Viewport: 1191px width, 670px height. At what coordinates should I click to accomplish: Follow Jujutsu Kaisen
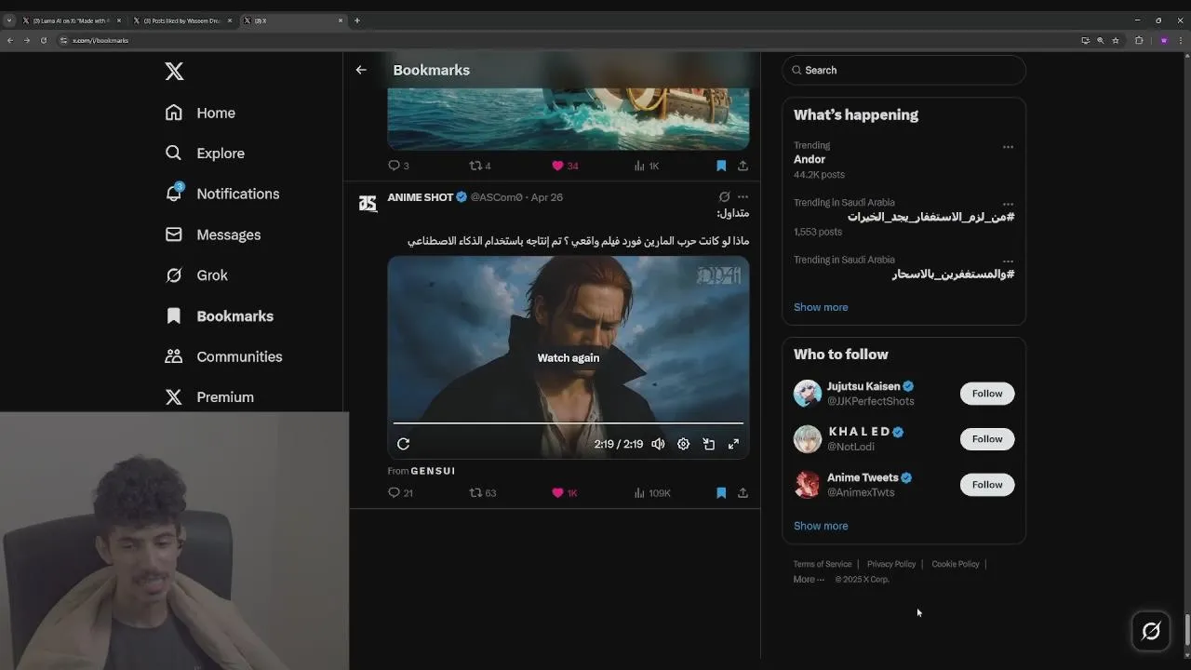tap(987, 394)
